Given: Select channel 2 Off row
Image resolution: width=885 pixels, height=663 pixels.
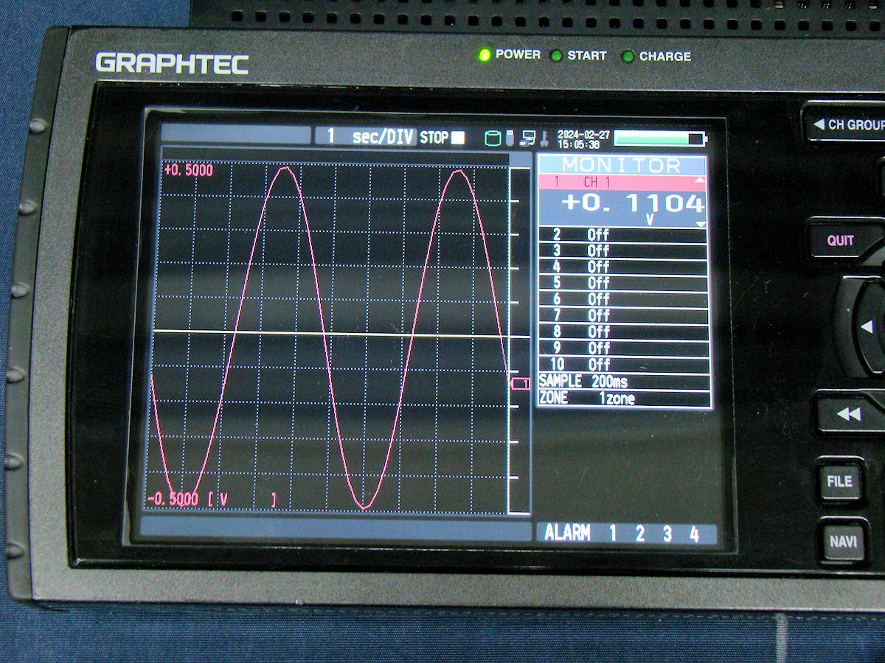Looking at the screenshot, I should (x=623, y=235).
